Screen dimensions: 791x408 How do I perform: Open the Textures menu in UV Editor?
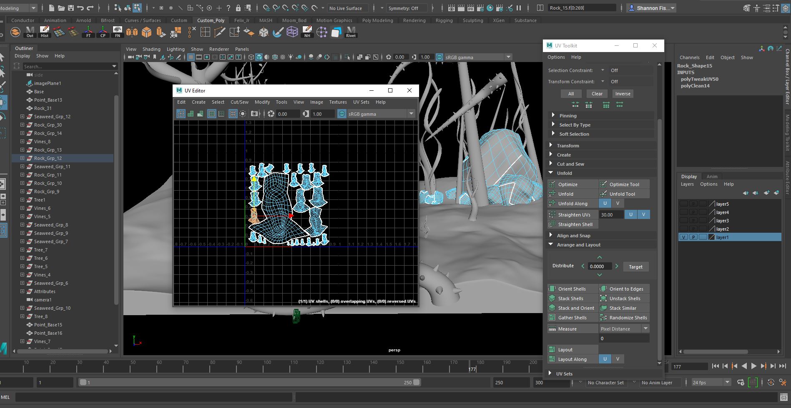pos(338,102)
